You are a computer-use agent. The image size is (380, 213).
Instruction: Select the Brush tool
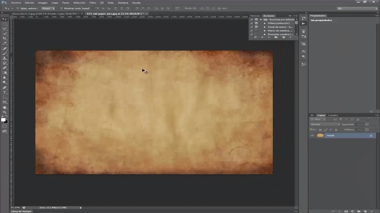[x=4, y=54]
